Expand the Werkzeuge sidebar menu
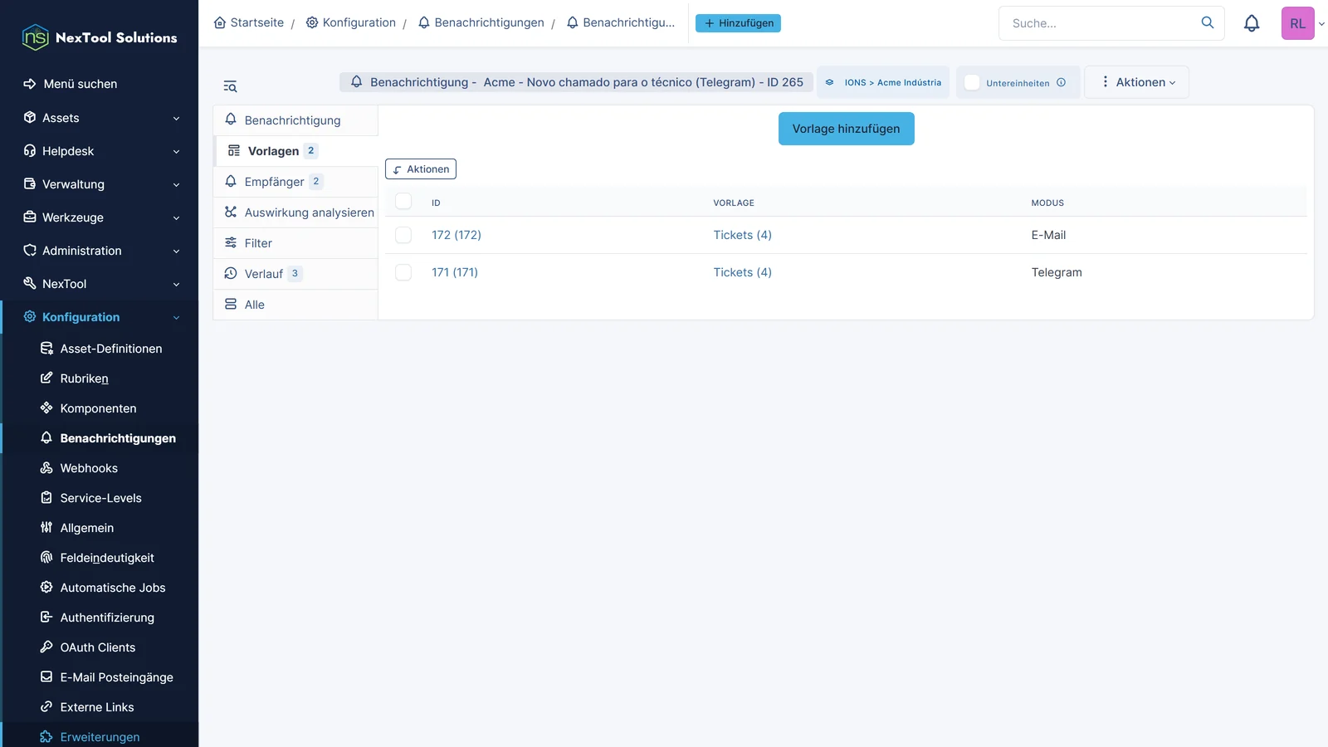 click(x=100, y=217)
